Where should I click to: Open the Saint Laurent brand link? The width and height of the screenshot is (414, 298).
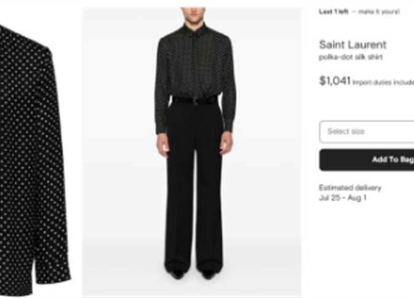coord(353,45)
